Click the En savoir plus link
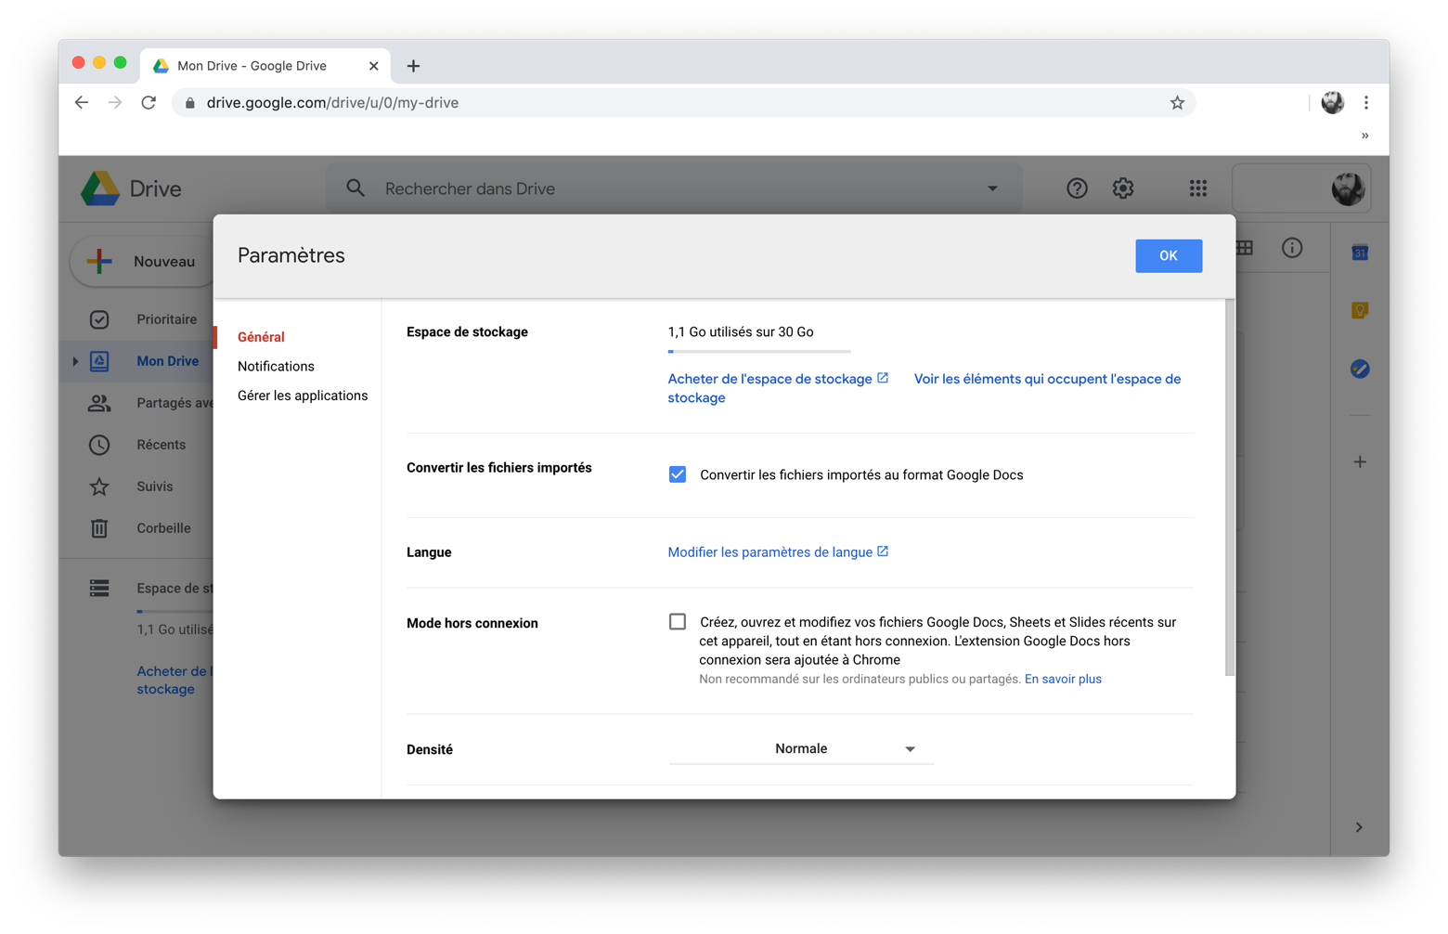The image size is (1448, 934). tap(1063, 680)
